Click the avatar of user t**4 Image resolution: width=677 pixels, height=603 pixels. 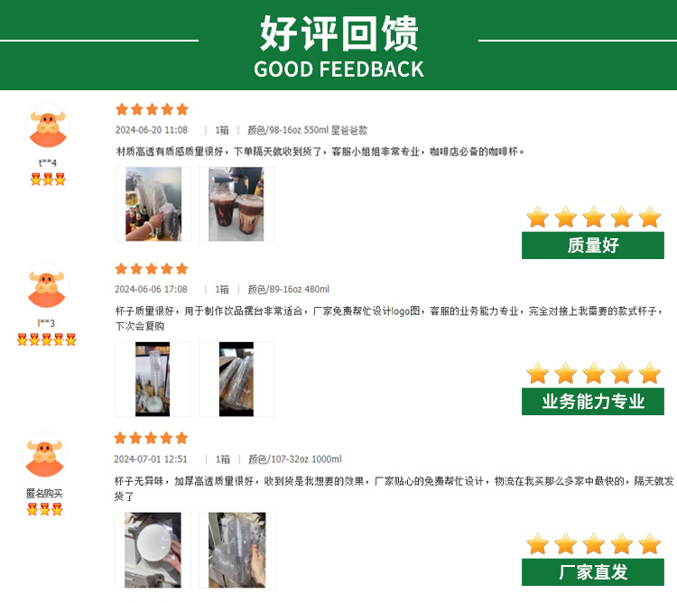pyautogui.click(x=48, y=126)
